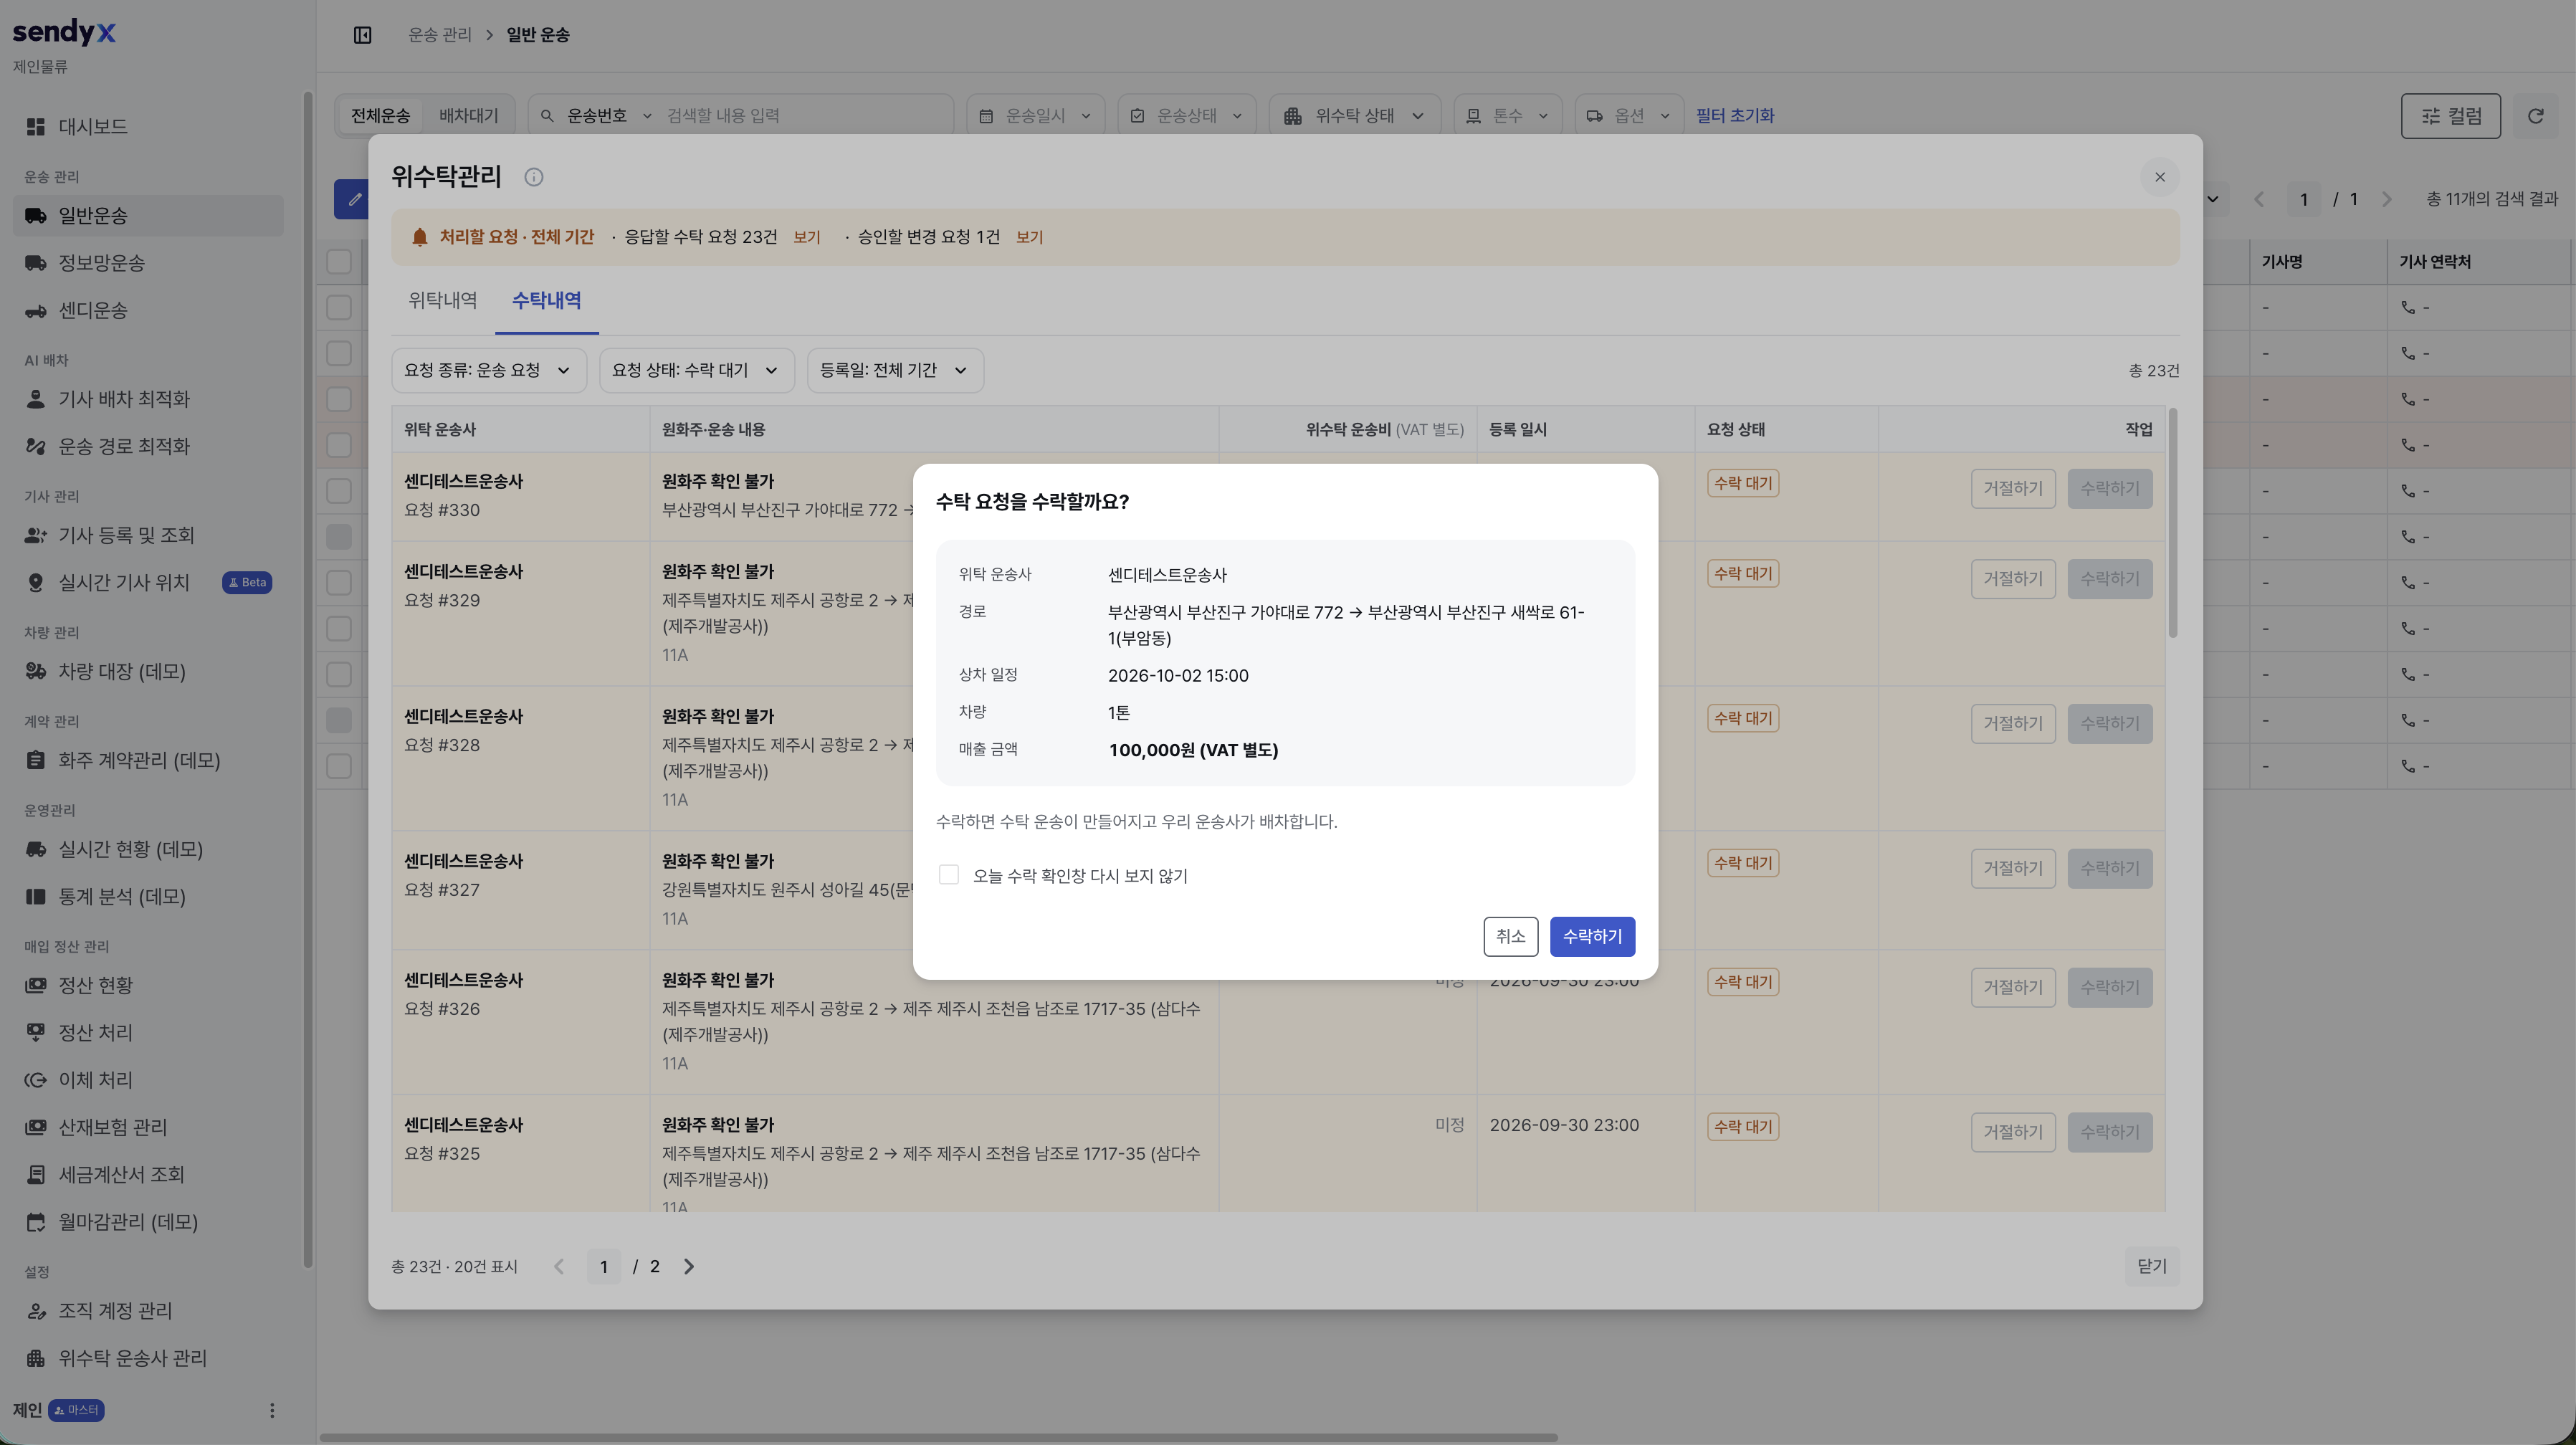Open the 위수탁 상태 filter dropdown
Viewport: 2576px width, 1445px height.
pyautogui.click(x=1354, y=116)
